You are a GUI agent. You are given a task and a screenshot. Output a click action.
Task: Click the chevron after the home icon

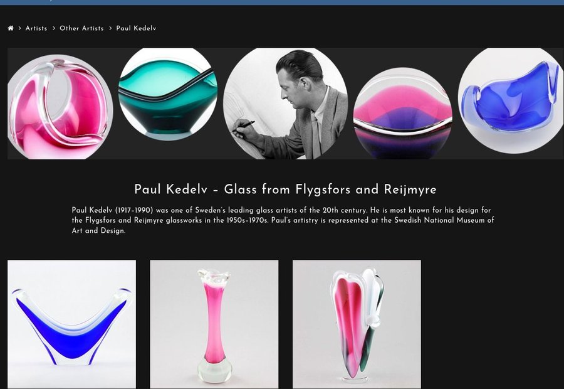20,28
